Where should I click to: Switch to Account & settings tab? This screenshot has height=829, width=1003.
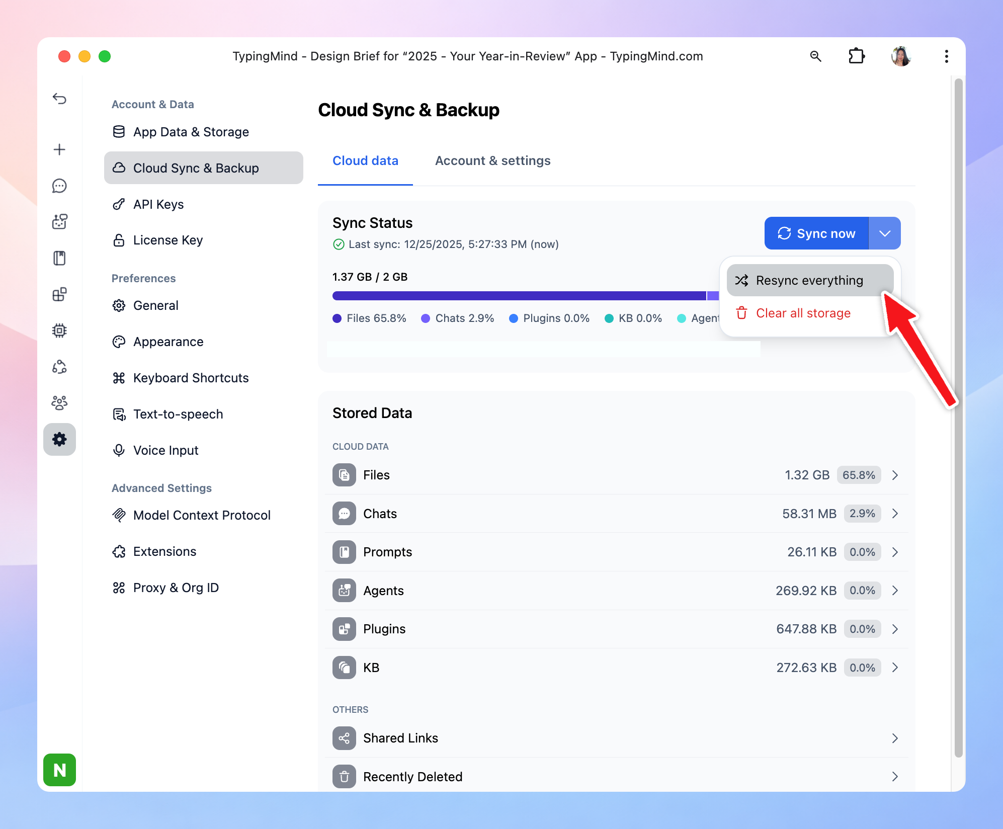492,160
